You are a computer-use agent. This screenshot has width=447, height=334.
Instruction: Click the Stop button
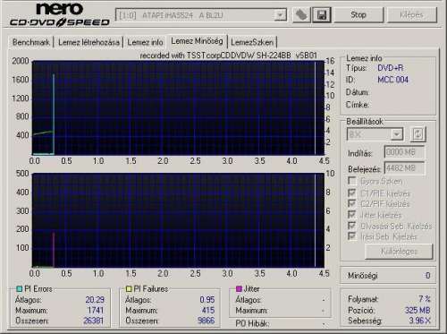[x=358, y=15]
